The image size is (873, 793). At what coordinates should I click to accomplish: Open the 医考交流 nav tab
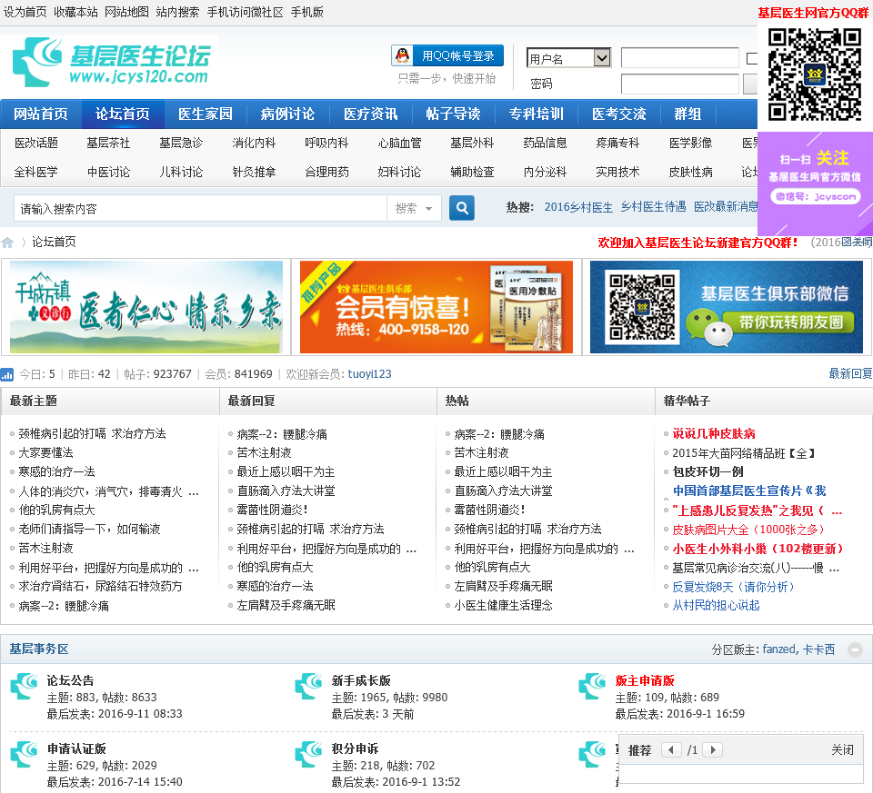pyautogui.click(x=619, y=114)
